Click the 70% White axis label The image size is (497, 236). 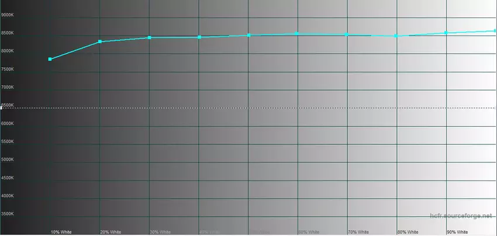pyautogui.click(x=358, y=232)
